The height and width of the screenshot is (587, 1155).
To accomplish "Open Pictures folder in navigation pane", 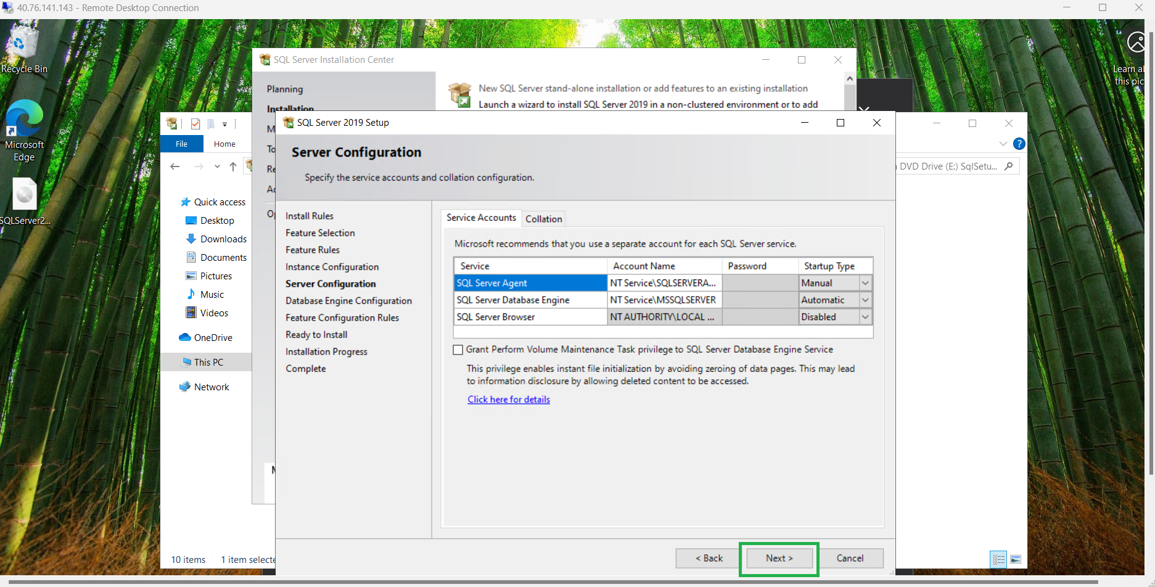I will (208, 276).
